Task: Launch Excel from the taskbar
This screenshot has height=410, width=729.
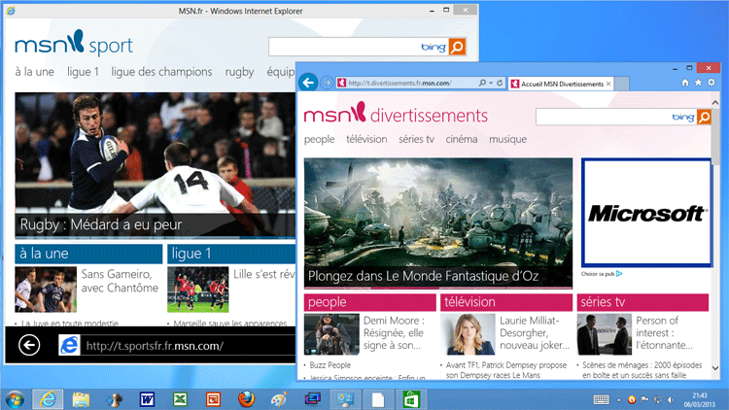Action: [x=180, y=399]
